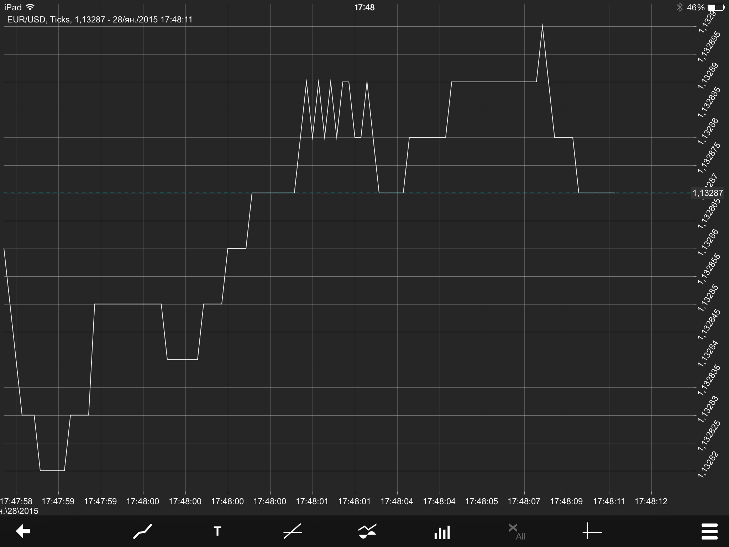
Task: Open the bar chart timeframe icon
Action: (x=442, y=532)
